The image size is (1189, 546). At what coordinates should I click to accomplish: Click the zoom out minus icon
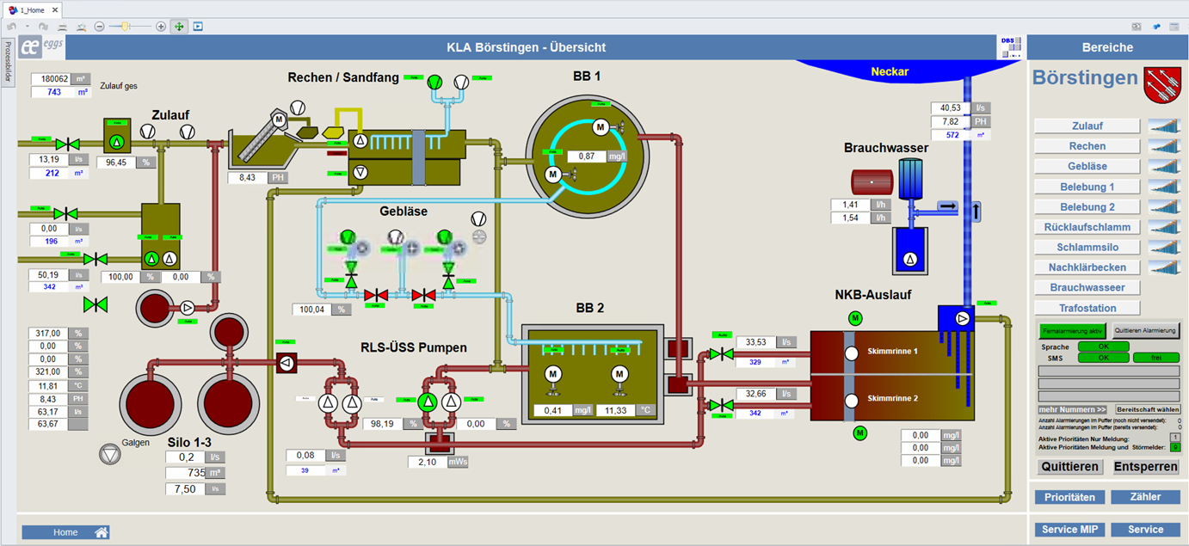coord(100,27)
